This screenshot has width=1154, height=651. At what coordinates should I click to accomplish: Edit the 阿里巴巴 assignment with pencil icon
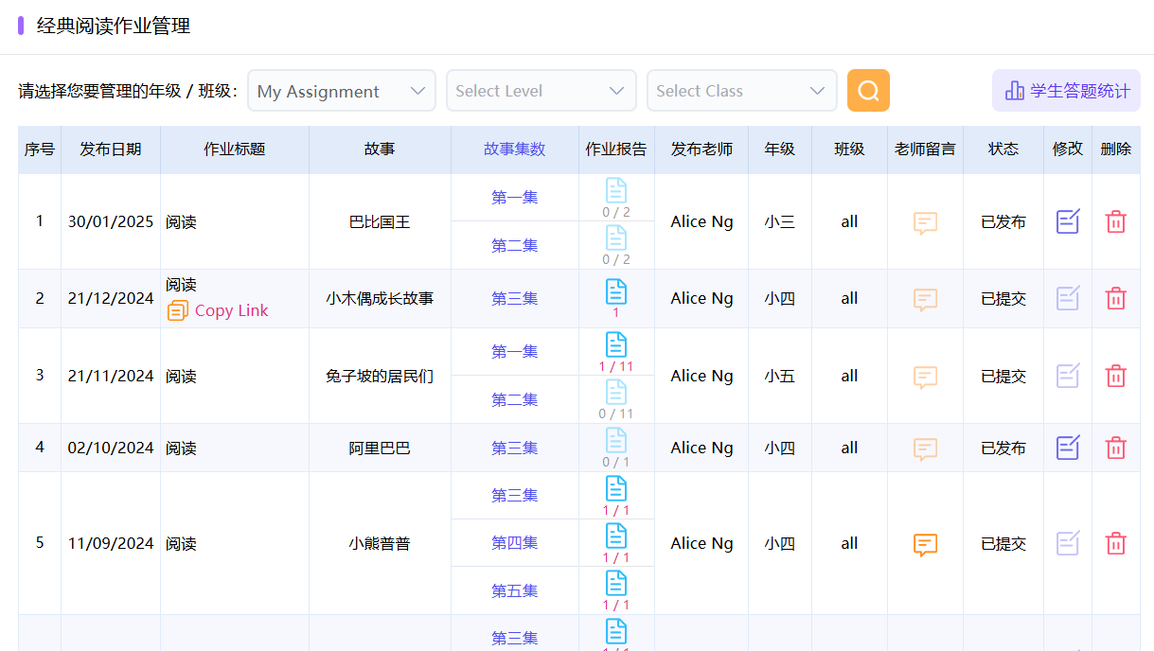point(1068,448)
